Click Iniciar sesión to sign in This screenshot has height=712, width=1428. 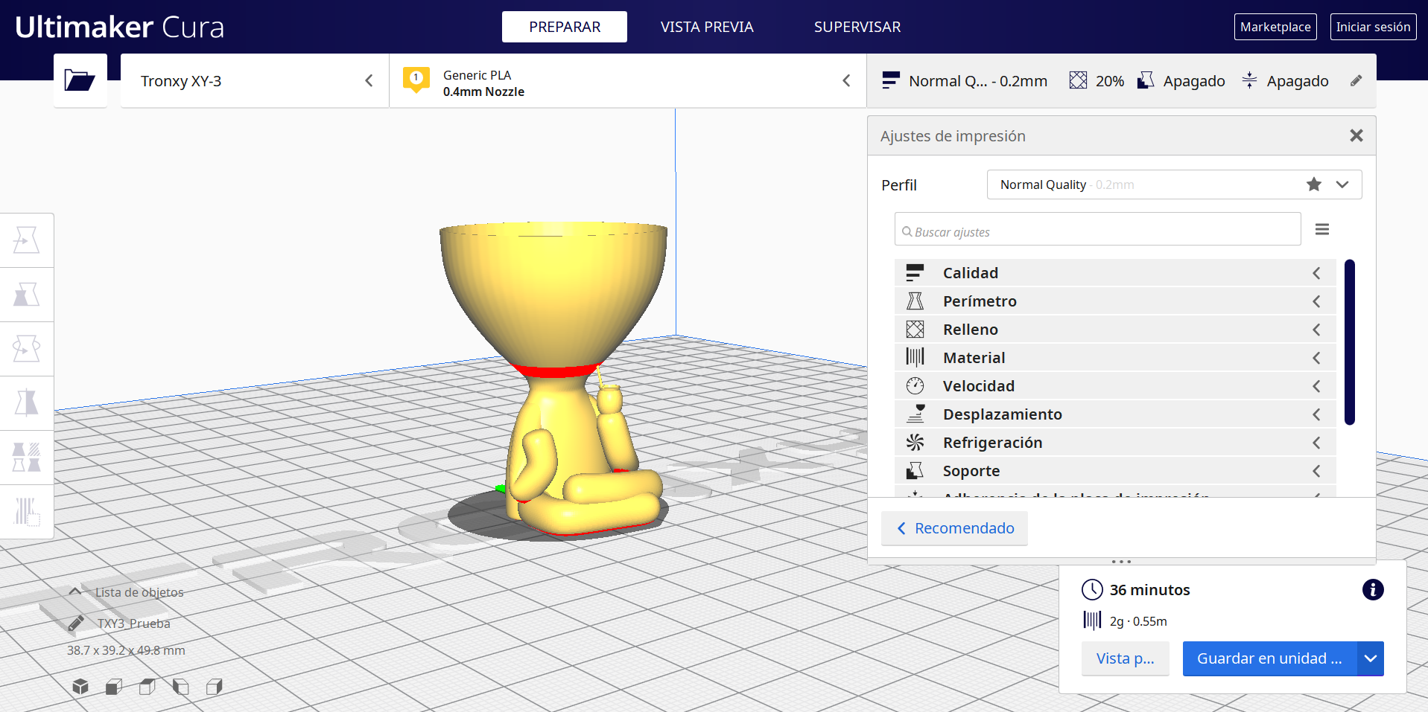click(1373, 27)
